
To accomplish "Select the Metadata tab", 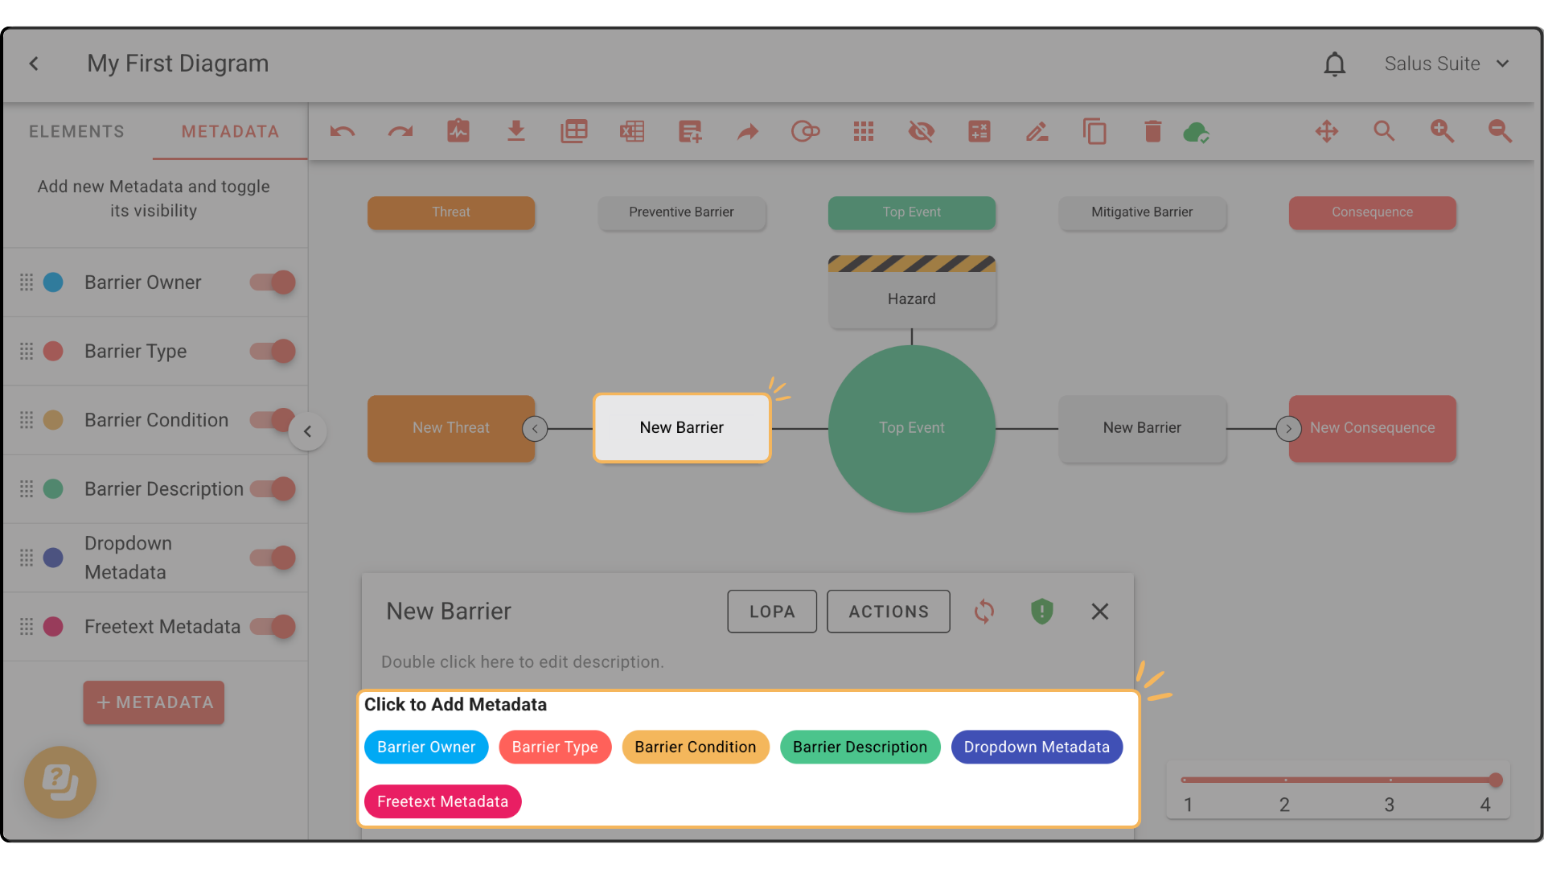I will tap(230, 131).
